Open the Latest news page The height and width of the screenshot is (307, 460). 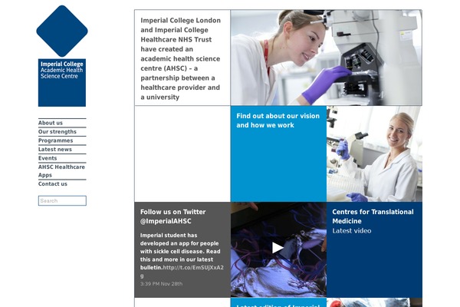click(x=55, y=149)
